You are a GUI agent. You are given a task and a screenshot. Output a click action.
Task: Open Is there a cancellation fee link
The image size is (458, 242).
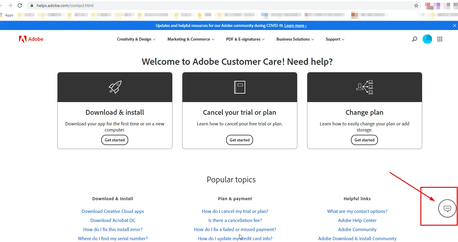point(235,220)
